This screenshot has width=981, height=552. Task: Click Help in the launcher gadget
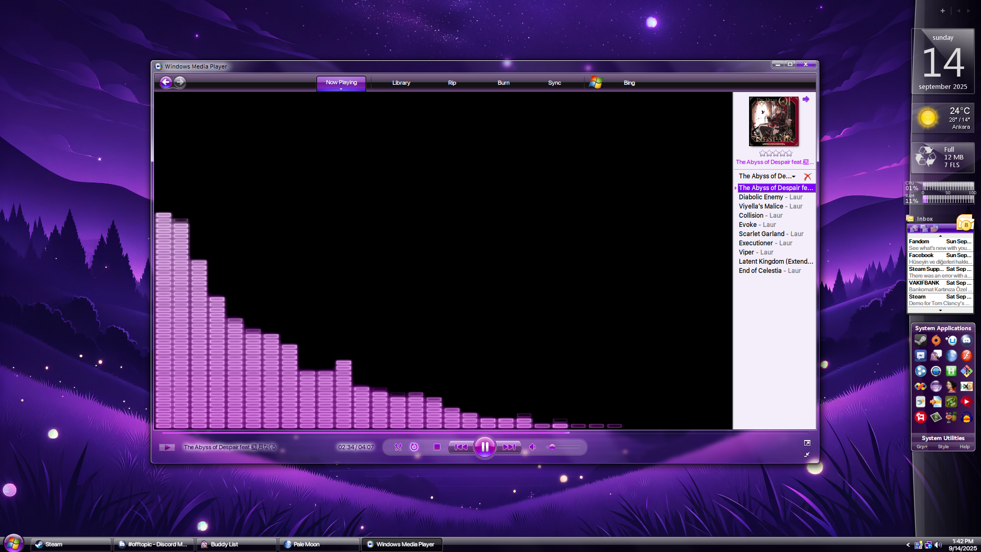[x=964, y=447]
